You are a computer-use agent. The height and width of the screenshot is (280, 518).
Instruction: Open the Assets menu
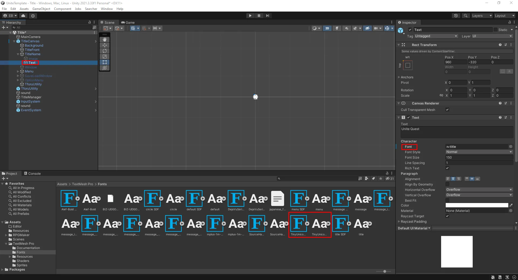24,9
